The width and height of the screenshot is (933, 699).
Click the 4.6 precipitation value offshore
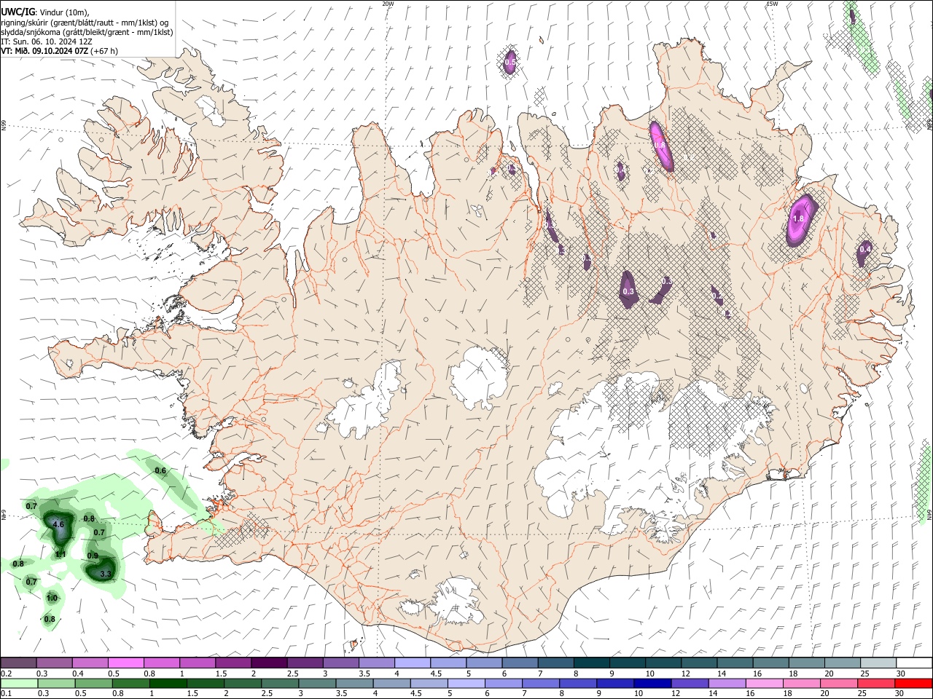60,524
